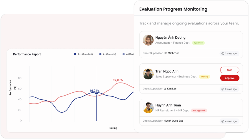The width and height of the screenshot is (249, 139).
Task: Open supervisor Ho Minh Tien link
Action: pyautogui.click(x=172, y=53)
